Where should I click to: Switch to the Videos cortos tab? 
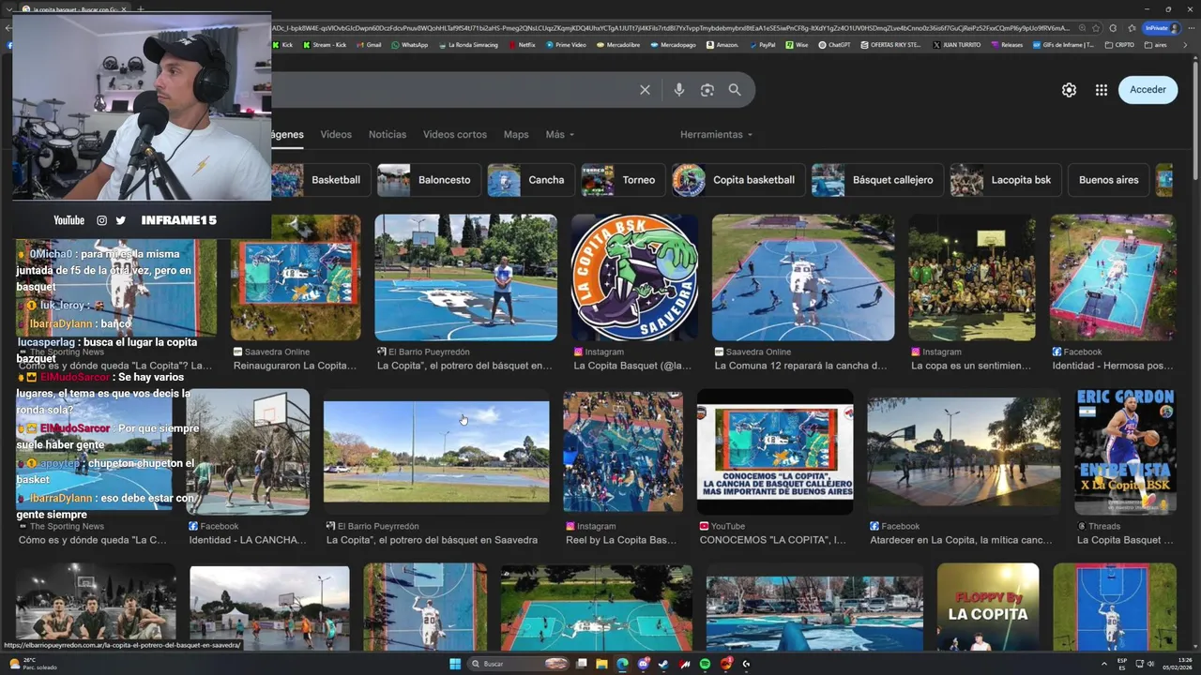(x=455, y=134)
